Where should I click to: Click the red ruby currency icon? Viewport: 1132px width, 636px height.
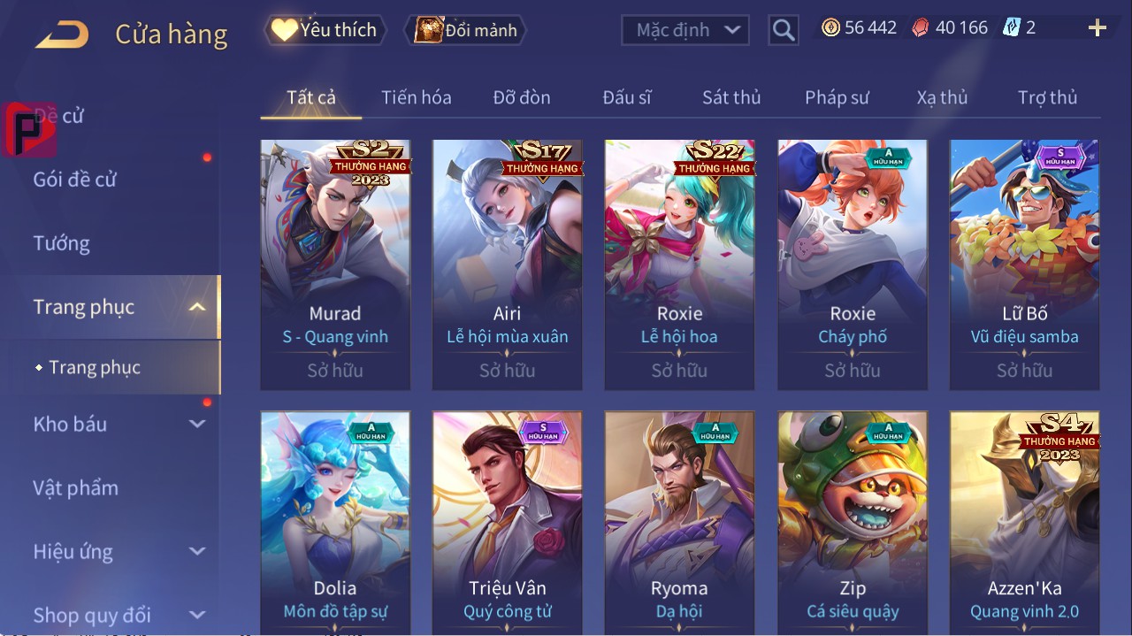(921, 28)
